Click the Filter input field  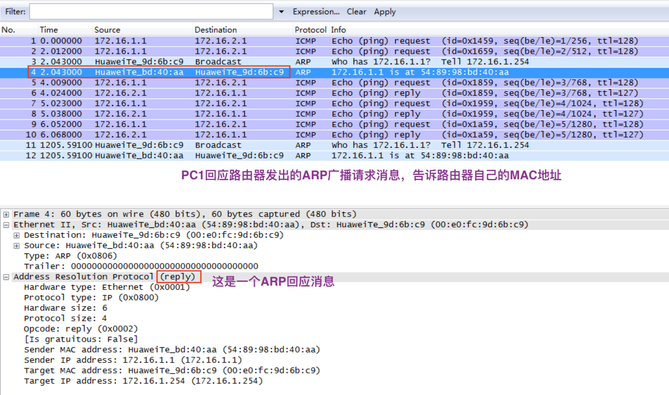(151, 12)
